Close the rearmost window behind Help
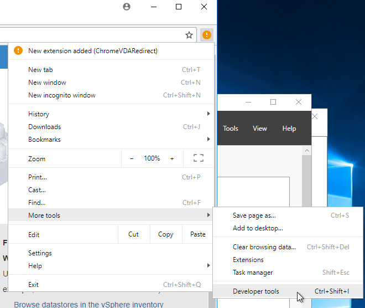The height and width of the screenshot is (308, 365). (315, 116)
